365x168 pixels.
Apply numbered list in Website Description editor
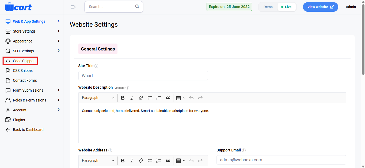coord(159,98)
